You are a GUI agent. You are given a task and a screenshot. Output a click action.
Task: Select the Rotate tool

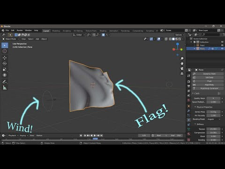click(5, 63)
